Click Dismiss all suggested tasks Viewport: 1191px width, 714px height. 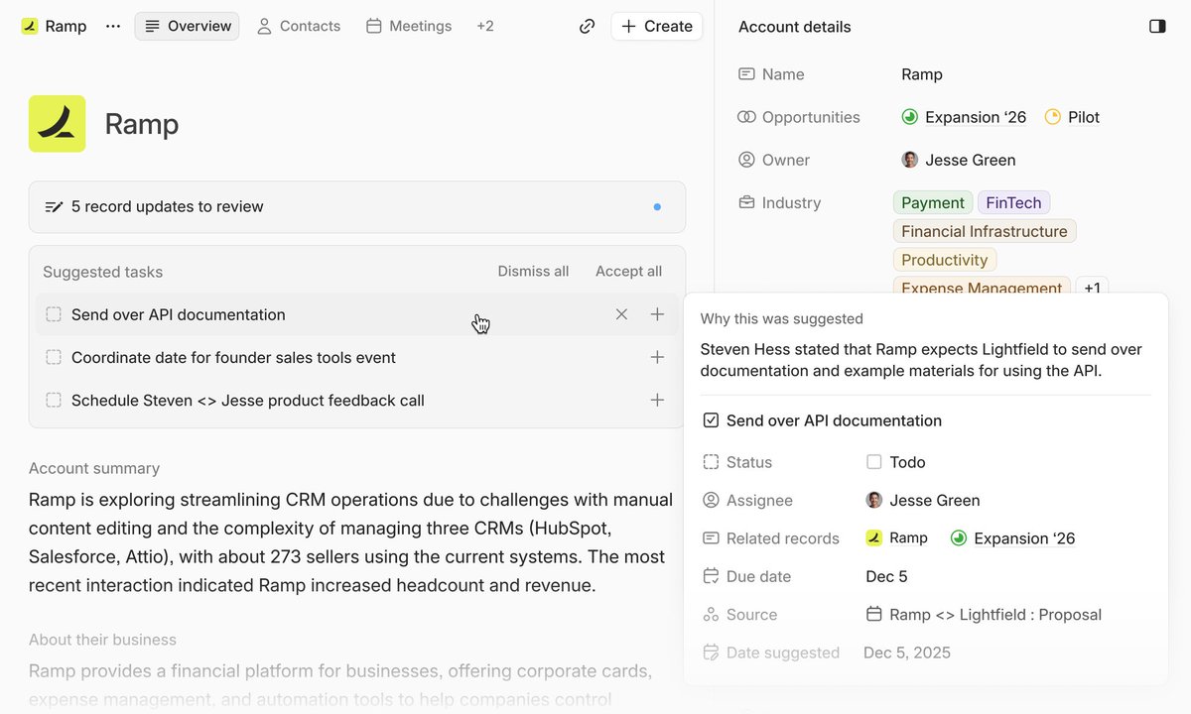(x=533, y=272)
